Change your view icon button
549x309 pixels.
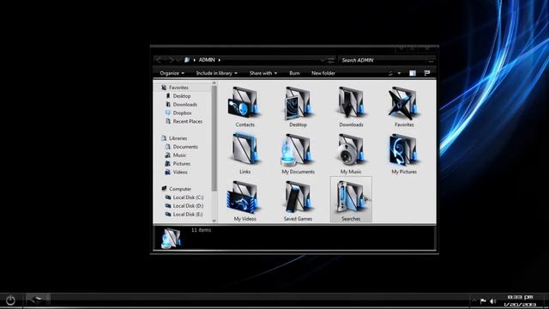(x=391, y=73)
